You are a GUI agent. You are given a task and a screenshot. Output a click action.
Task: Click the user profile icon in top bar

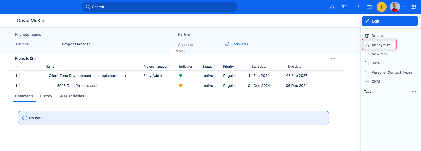(332, 7)
